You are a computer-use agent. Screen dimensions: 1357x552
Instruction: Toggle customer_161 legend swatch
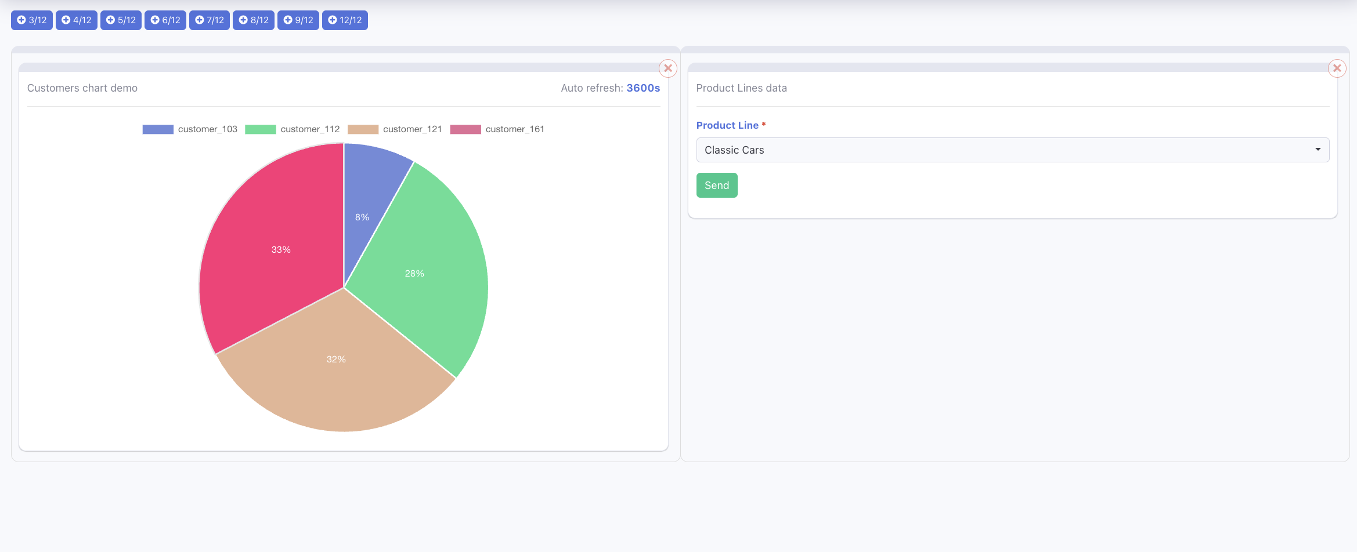465,129
